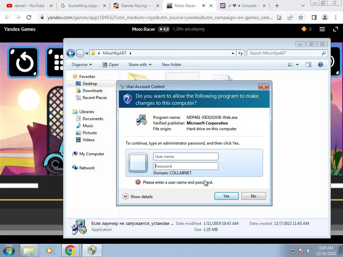Click Open in Explorer toolbar
The image size is (343, 257).
coord(111,65)
